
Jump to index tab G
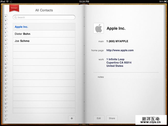(6, 40)
